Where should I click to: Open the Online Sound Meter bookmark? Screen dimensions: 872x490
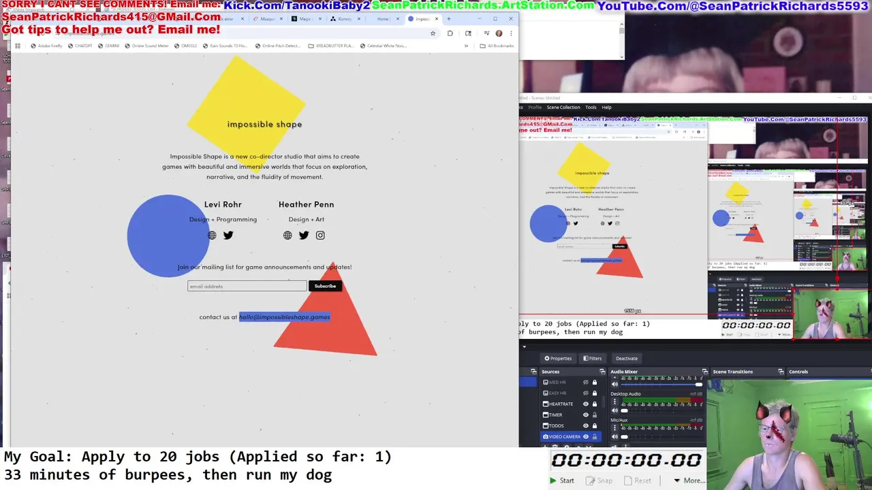(146, 46)
